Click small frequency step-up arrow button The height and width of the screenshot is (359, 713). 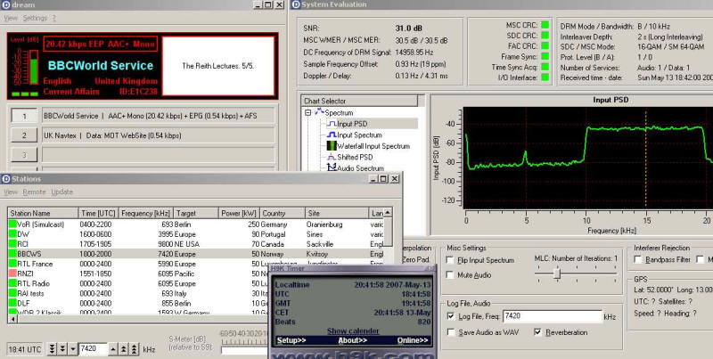point(114,349)
